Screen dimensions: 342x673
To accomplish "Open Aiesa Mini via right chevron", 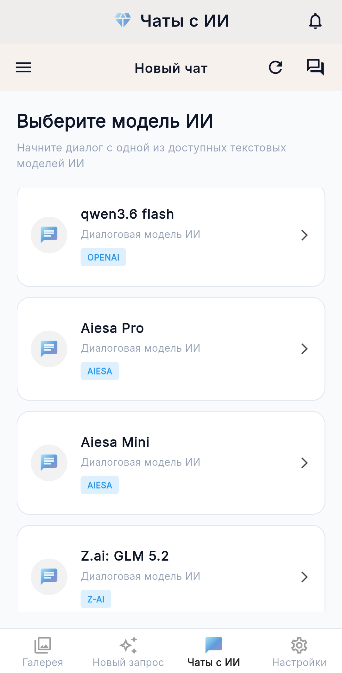I will click(x=305, y=463).
